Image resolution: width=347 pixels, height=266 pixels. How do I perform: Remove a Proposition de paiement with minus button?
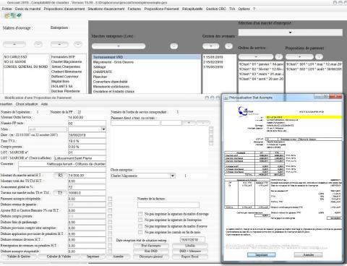(319, 57)
